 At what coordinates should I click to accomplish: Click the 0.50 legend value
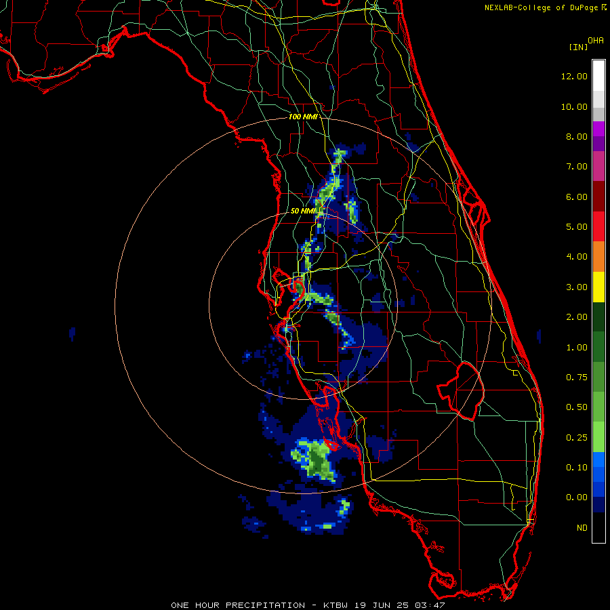577,407
